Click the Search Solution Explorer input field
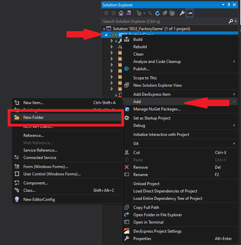The height and width of the screenshot is (245, 241). click(x=164, y=21)
